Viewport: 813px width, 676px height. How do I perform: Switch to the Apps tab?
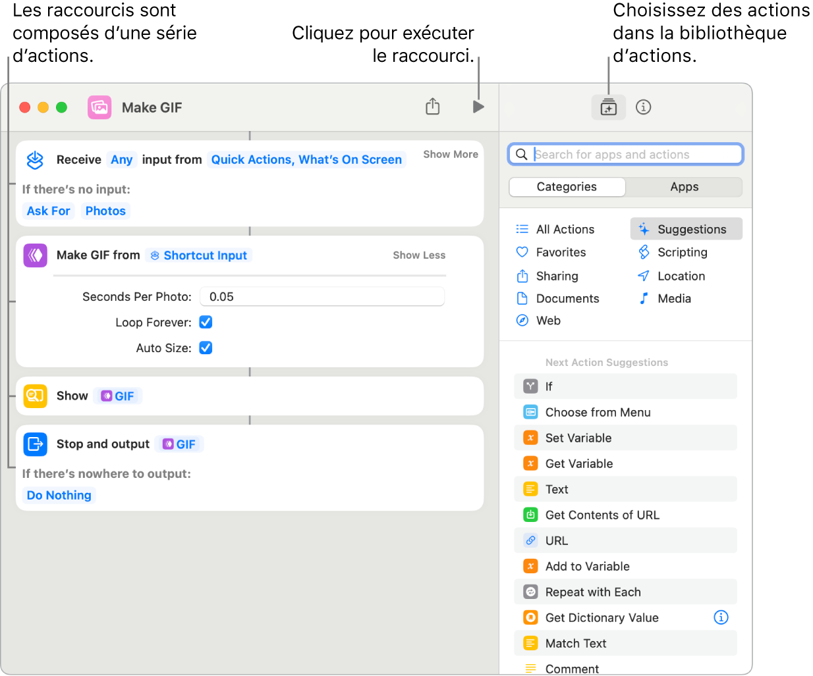click(684, 187)
